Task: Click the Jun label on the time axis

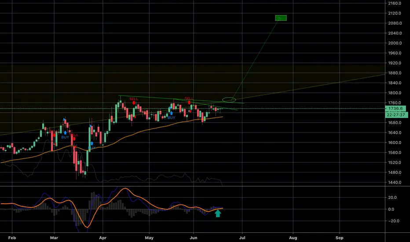Action: (x=194, y=238)
